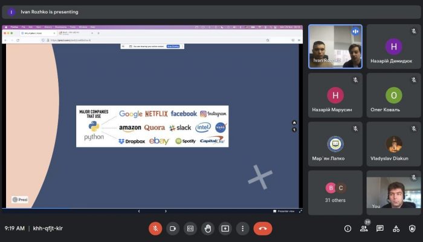Select Ivan Rozhko's video tile
This screenshot has height=242, width=423.
point(335,46)
